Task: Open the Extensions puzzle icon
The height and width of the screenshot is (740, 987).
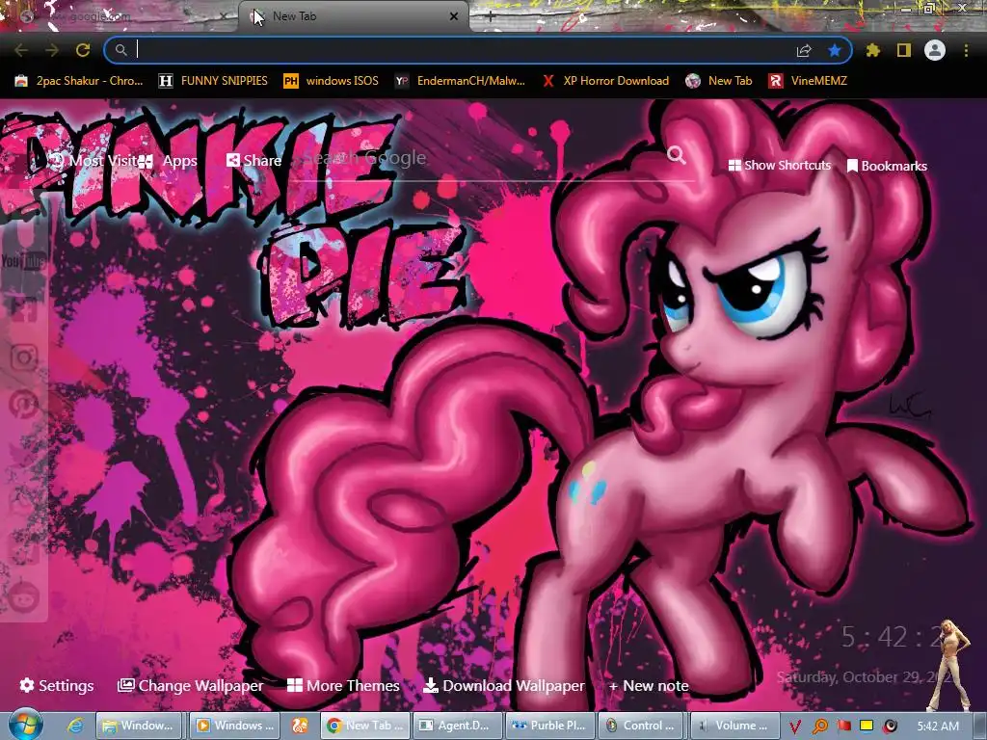Action: click(873, 50)
